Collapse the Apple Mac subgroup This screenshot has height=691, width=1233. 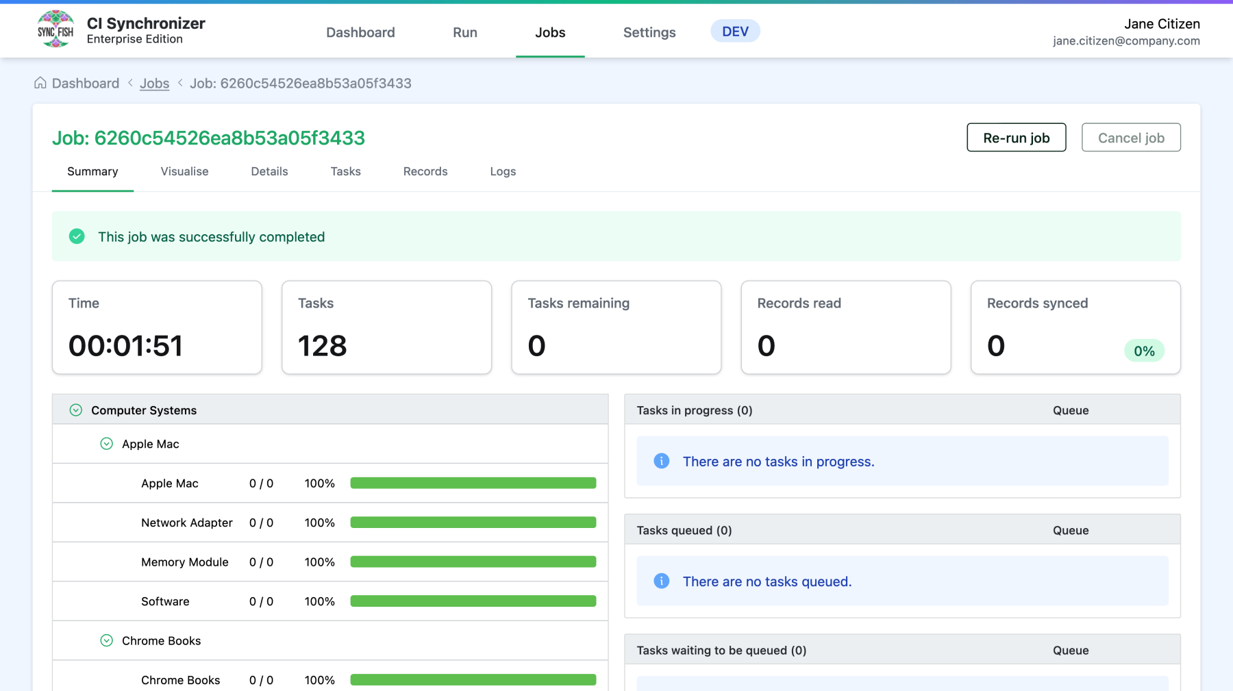pyautogui.click(x=107, y=444)
